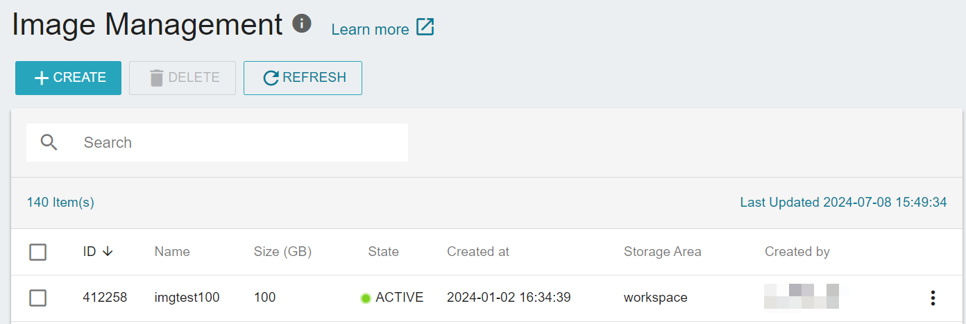Click the plus icon on CREATE button
This screenshot has height=324, width=966.
(42, 78)
